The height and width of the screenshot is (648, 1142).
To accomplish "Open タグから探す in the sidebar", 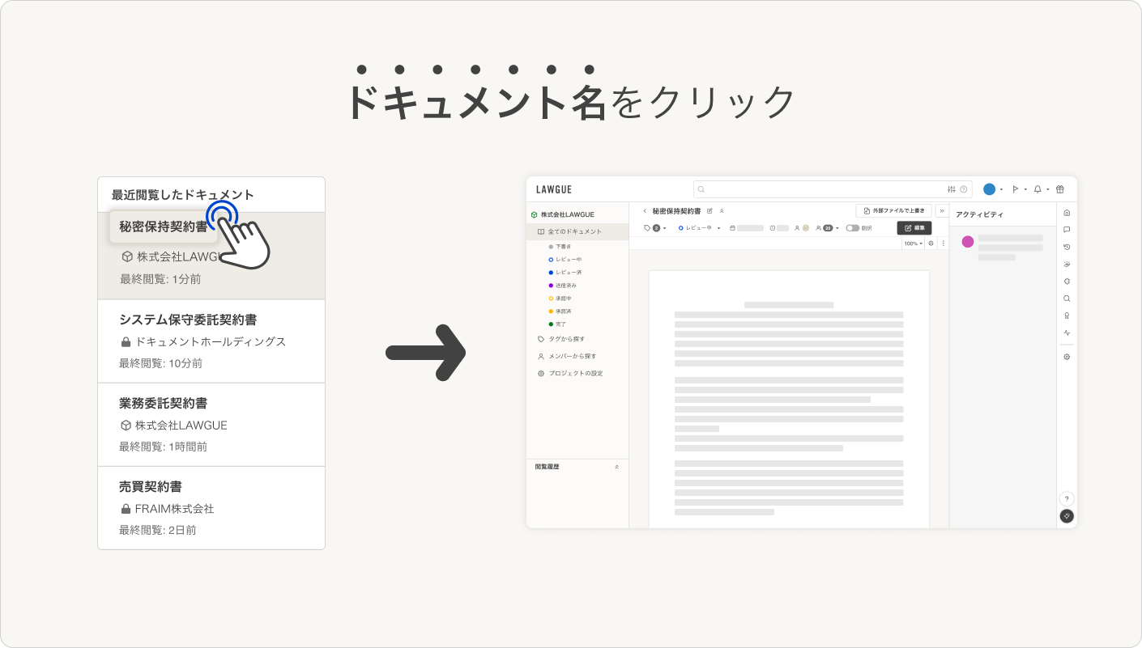I will (561, 339).
